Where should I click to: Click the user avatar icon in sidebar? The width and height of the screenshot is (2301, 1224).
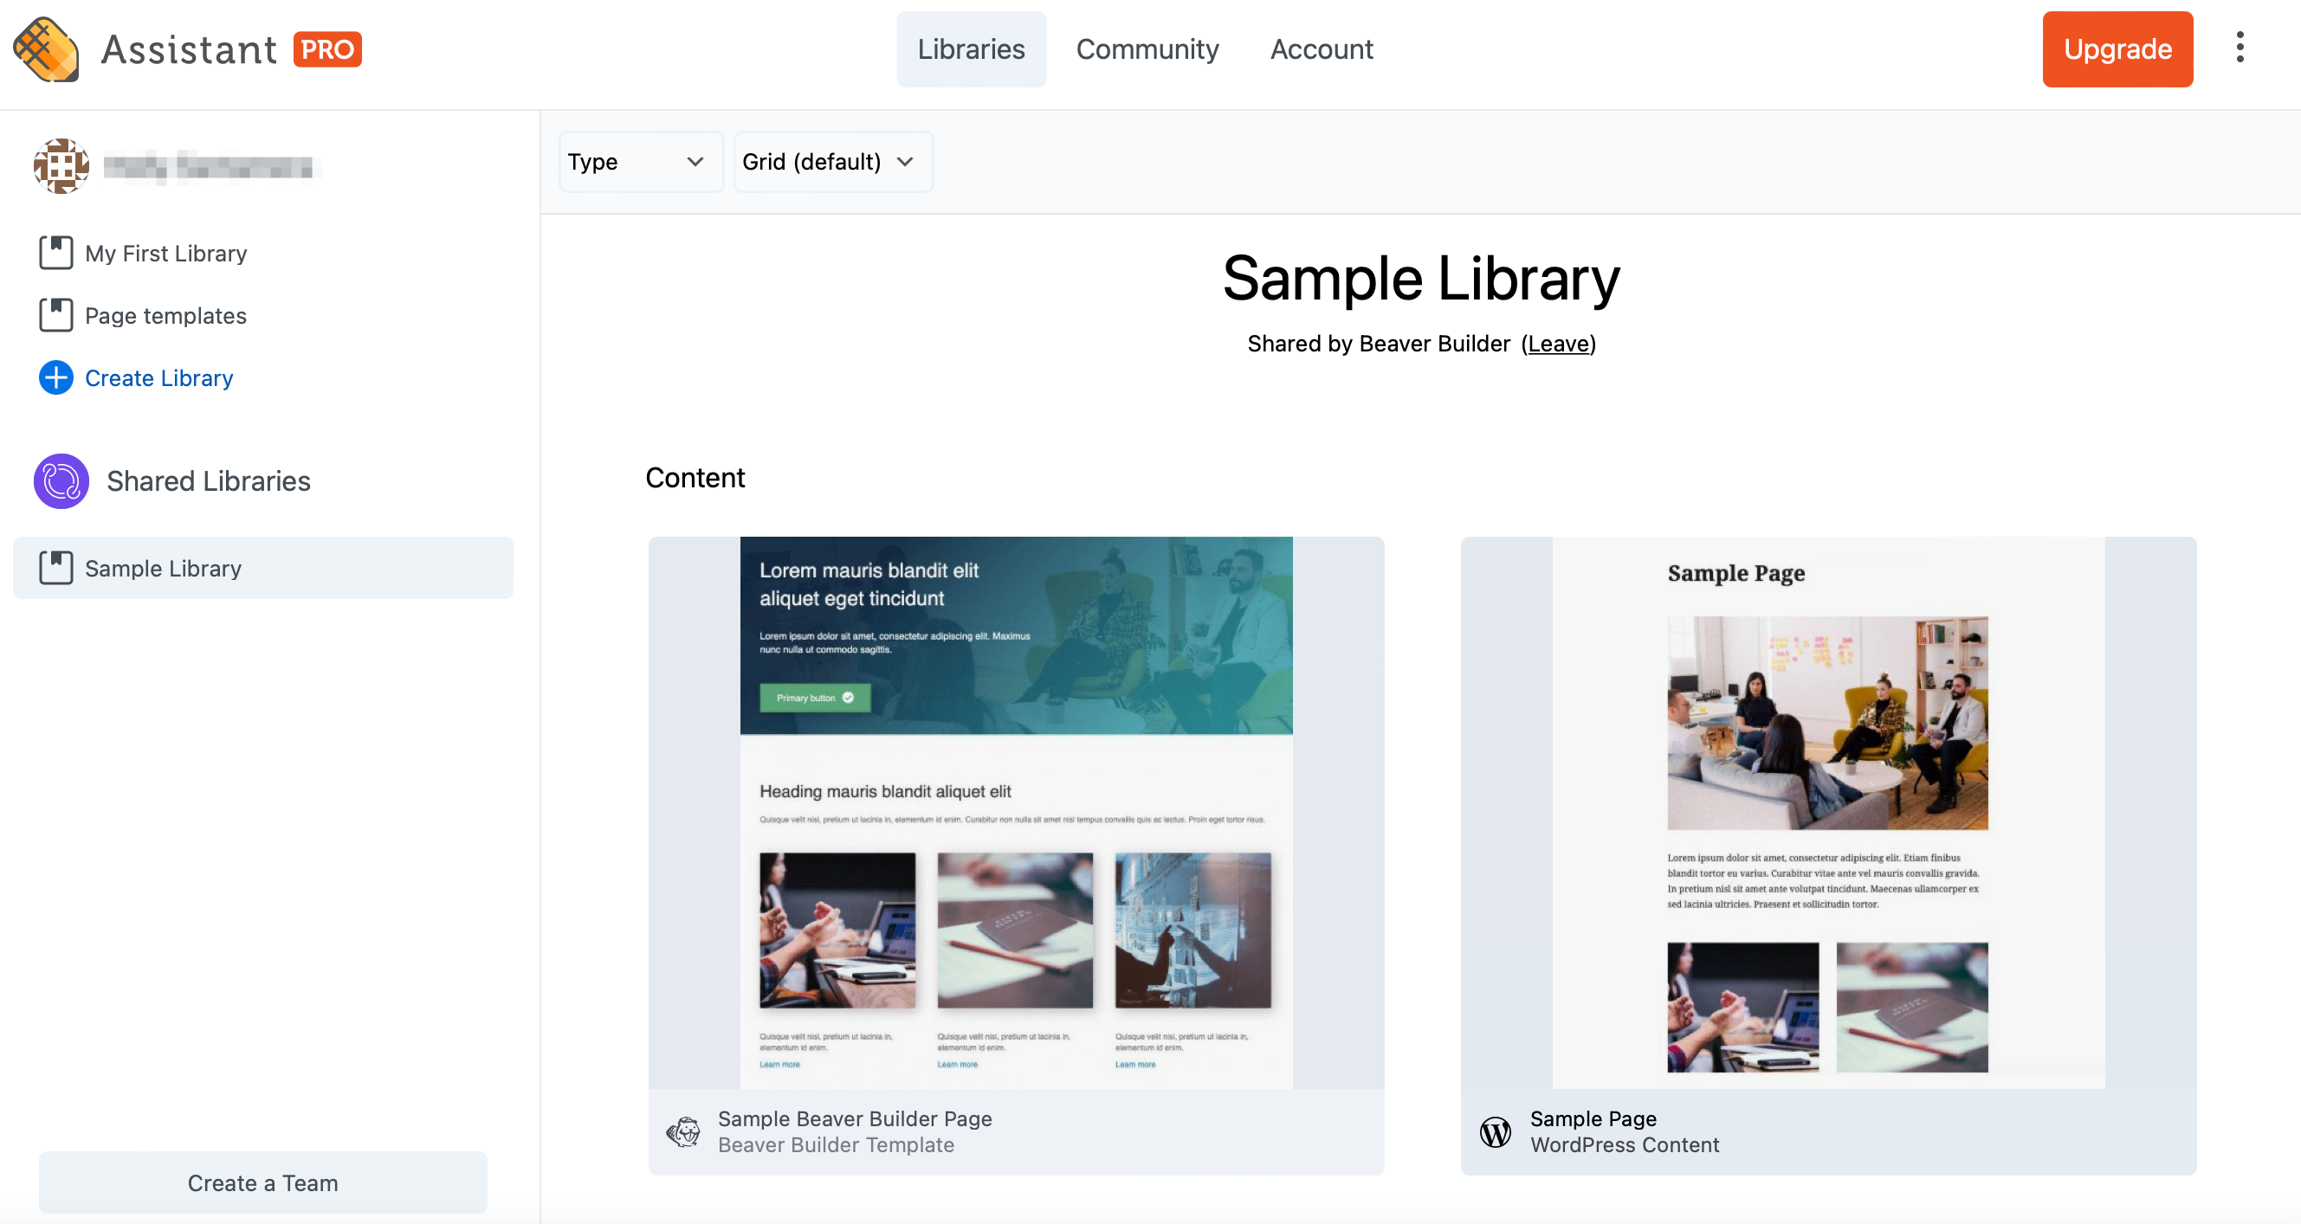click(x=61, y=166)
